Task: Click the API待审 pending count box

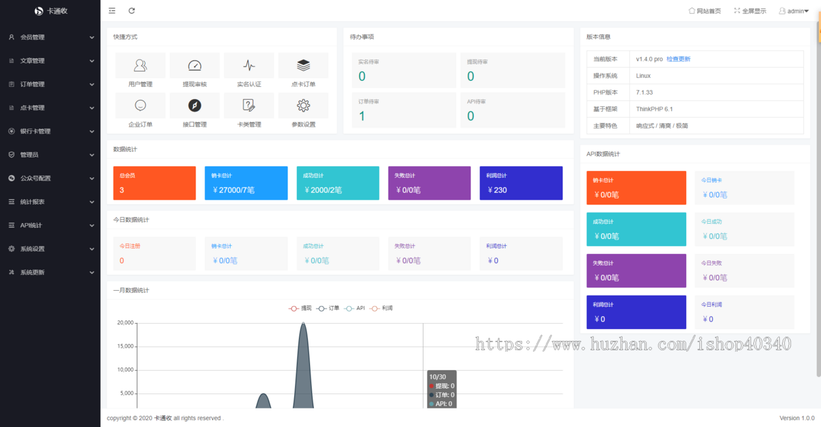Action: point(513,110)
